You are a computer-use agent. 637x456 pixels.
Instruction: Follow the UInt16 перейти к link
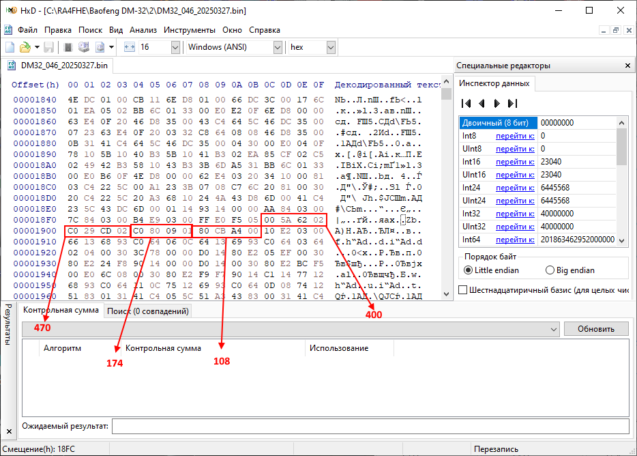click(x=515, y=175)
